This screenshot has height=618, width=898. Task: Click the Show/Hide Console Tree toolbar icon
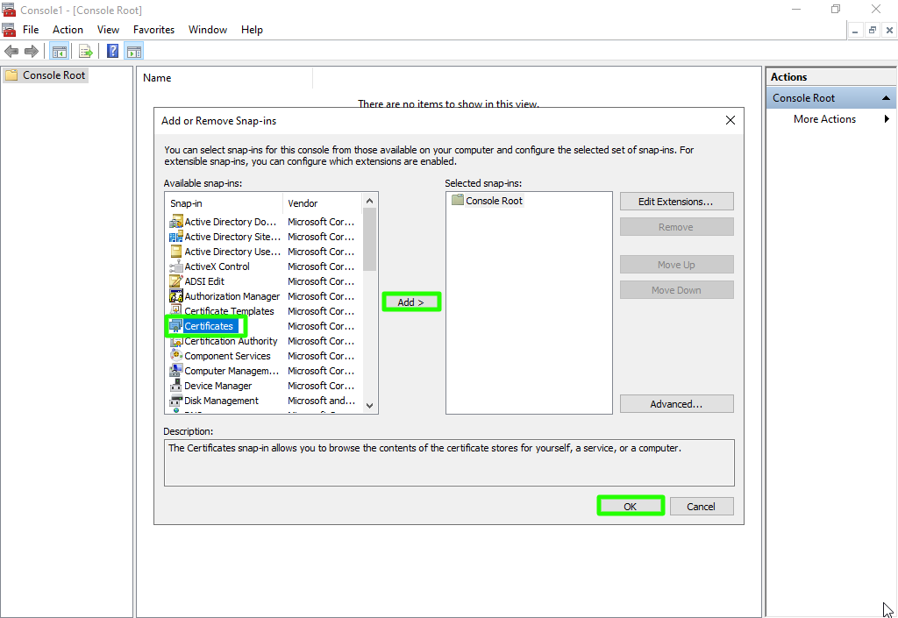click(x=59, y=51)
